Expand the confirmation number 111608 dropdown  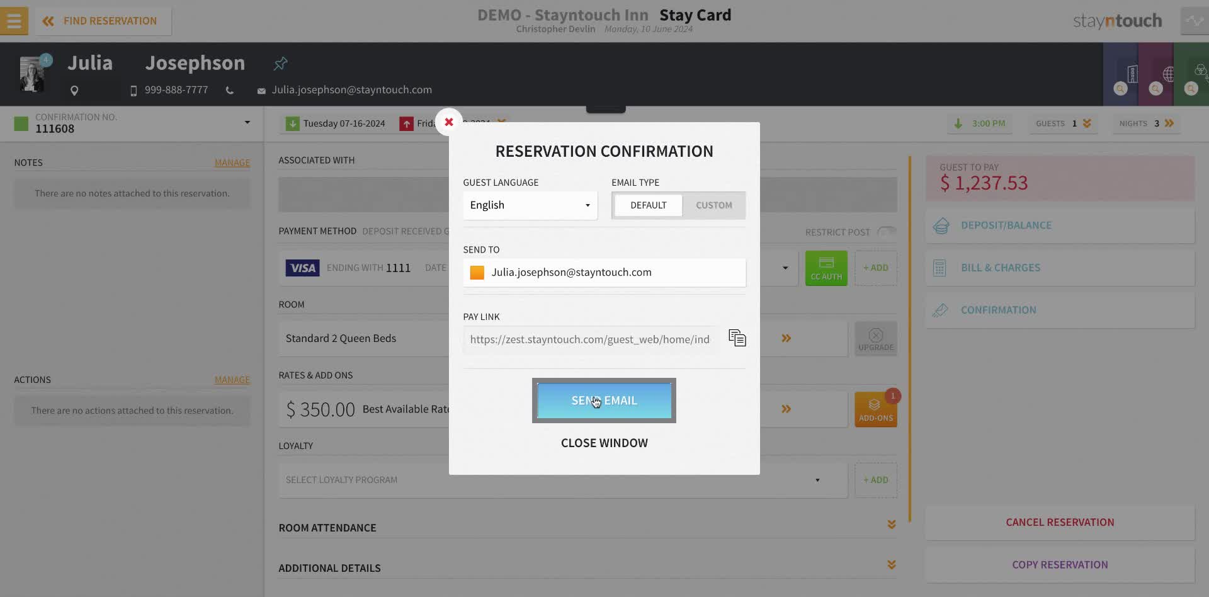tap(247, 122)
